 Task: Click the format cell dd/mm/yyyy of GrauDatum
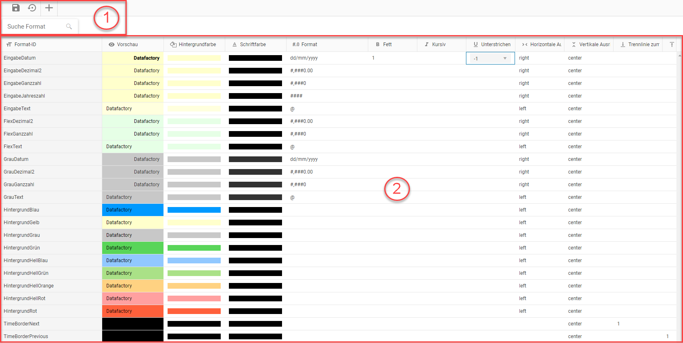(304, 159)
